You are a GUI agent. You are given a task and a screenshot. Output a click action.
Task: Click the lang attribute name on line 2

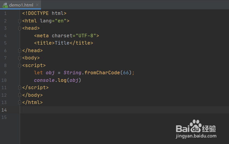pyautogui.click(x=46, y=21)
